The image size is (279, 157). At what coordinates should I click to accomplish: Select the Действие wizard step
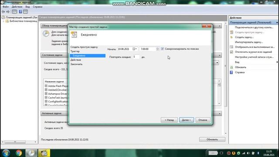[76, 60]
